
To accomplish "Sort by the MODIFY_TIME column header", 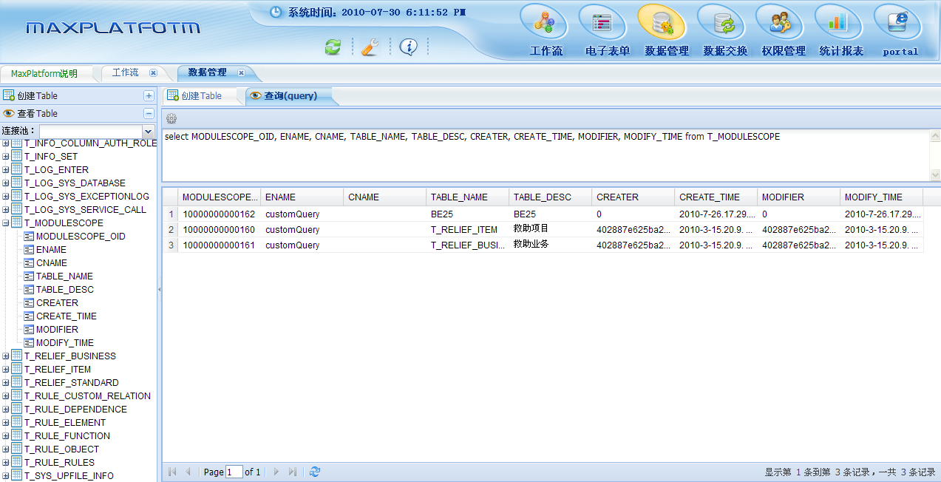I will [881, 197].
